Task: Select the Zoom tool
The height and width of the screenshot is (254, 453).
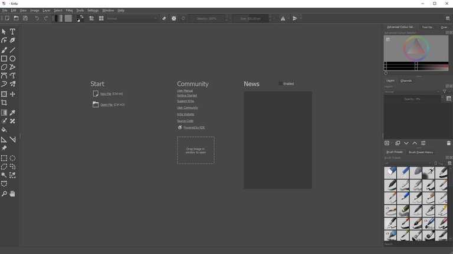Action: click(4, 194)
